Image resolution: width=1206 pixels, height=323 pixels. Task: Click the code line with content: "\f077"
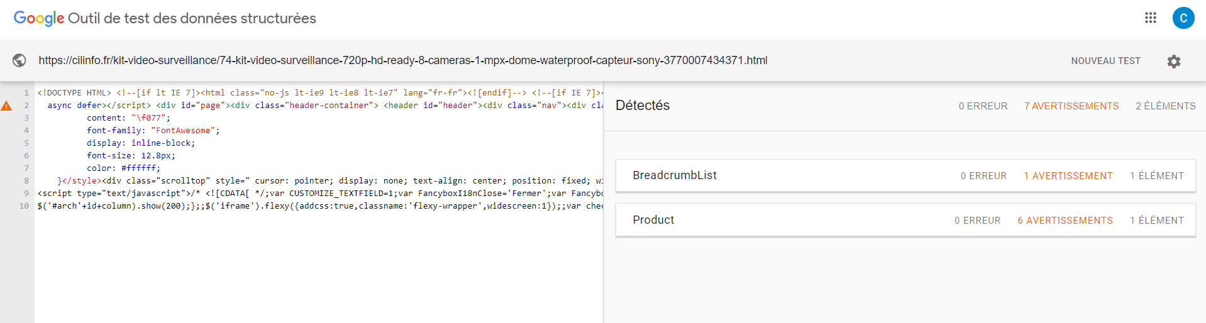(128, 118)
